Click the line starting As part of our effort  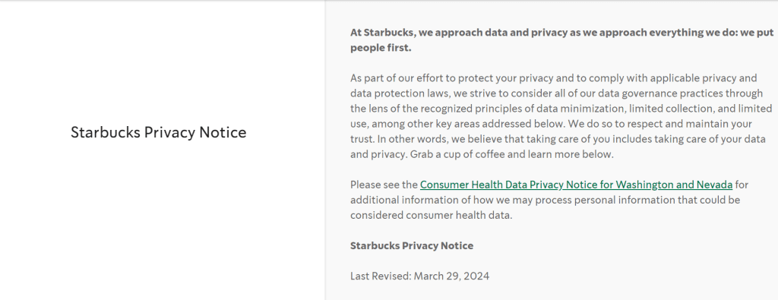click(554, 78)
